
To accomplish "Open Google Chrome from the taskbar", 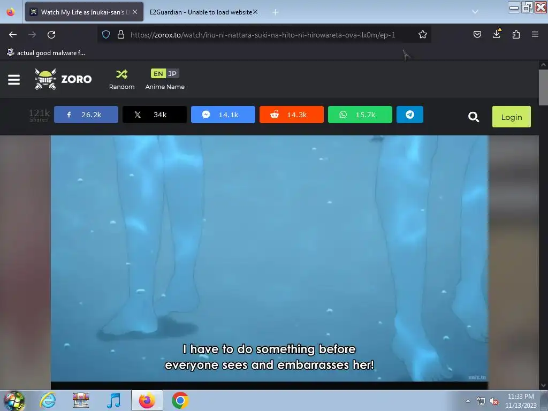I will pyautogui.click(x=180, y=400).
